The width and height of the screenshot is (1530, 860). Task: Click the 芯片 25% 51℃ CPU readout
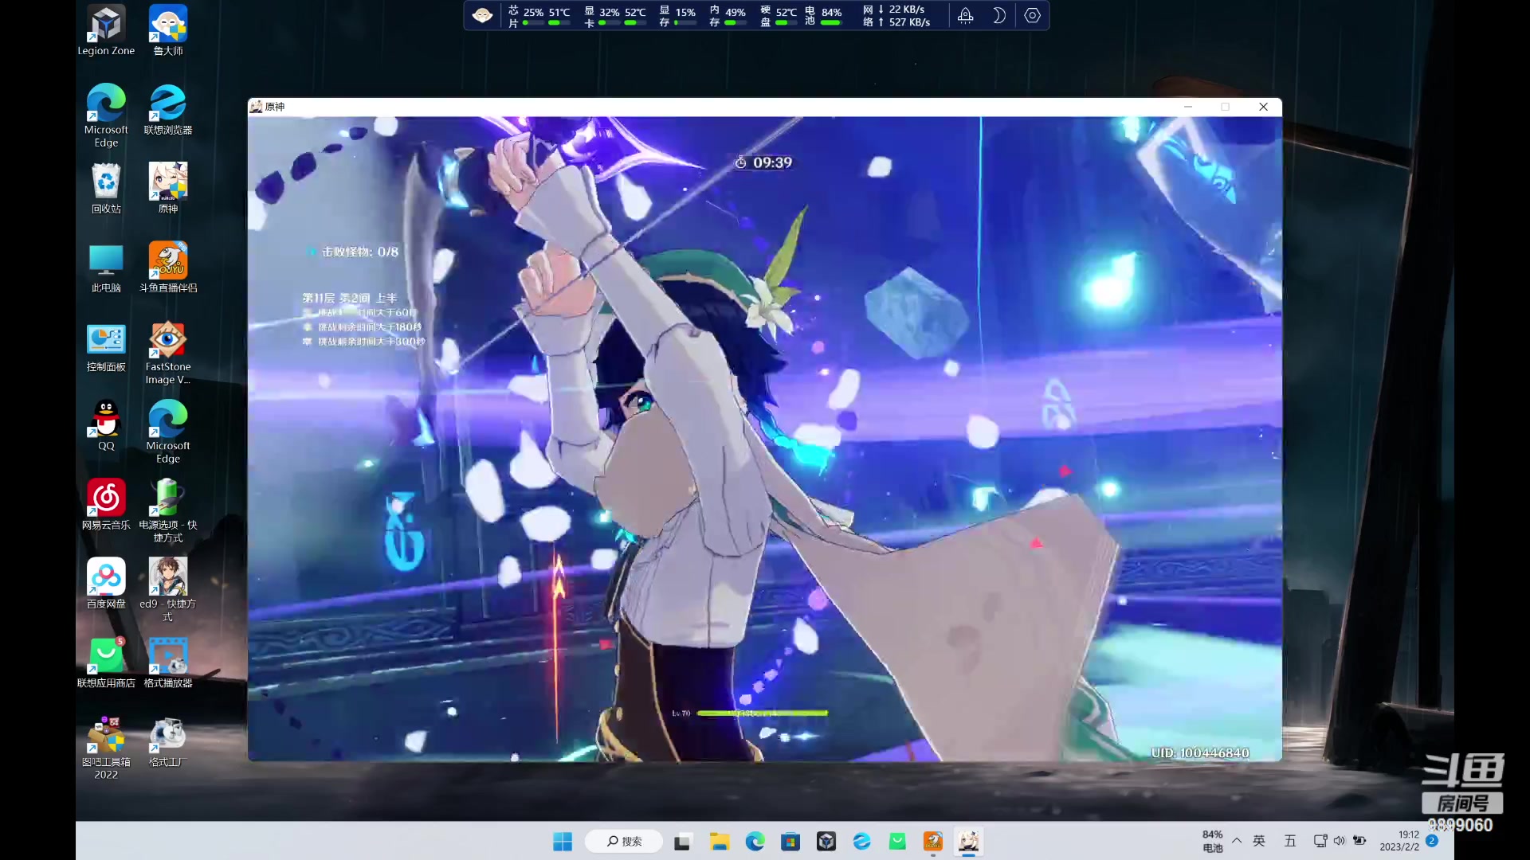click(539, 16)
